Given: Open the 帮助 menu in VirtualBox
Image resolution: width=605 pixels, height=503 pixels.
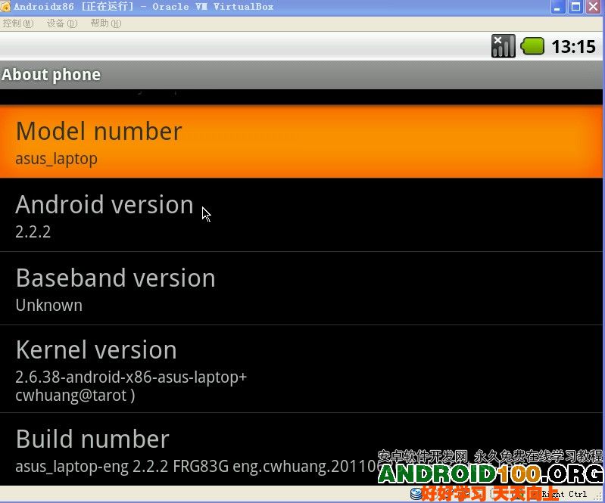Looking at the screenshot, I should pos(106,23).
